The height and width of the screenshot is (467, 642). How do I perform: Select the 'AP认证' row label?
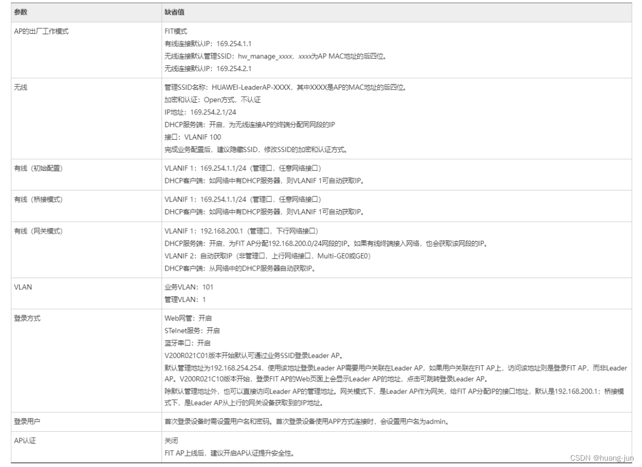pos(25,441)
